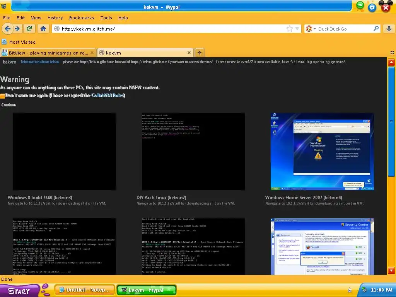Go forward with the Forward arrow
396x297 pixels.
17,29
